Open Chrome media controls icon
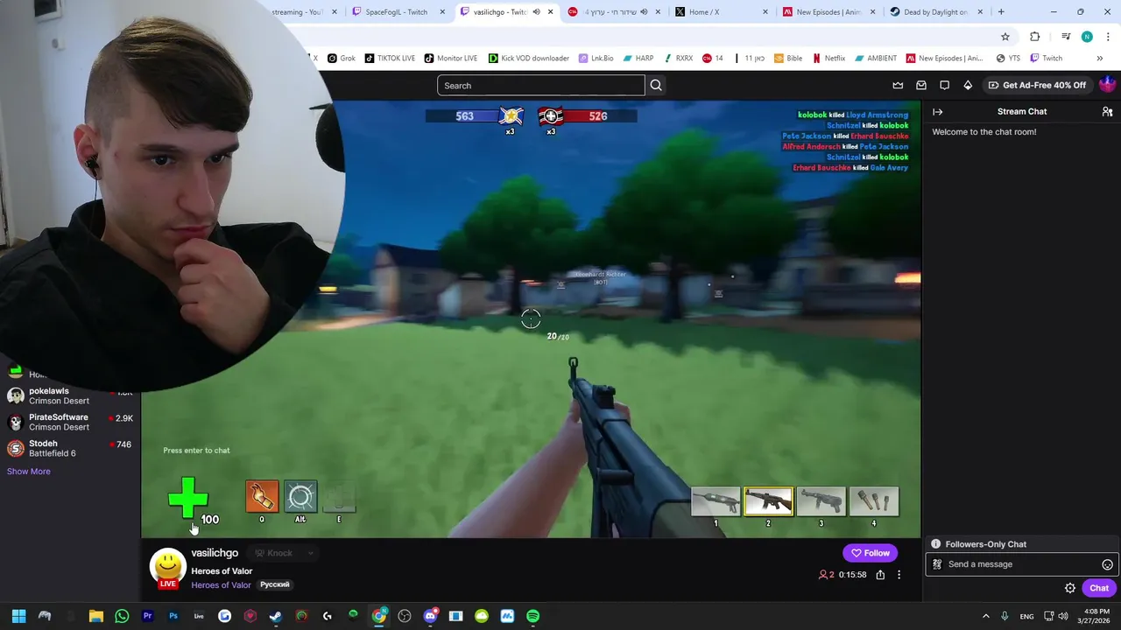1121x630 pixels. (1066, 37)
